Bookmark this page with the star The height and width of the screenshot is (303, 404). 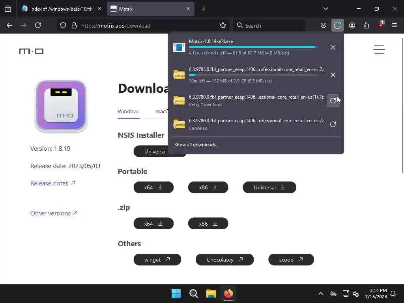tap(223, 26)
